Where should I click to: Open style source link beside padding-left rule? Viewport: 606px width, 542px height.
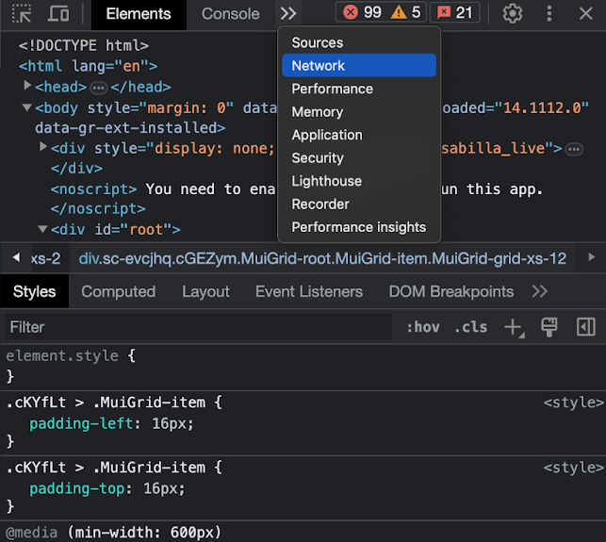point(574,402)
